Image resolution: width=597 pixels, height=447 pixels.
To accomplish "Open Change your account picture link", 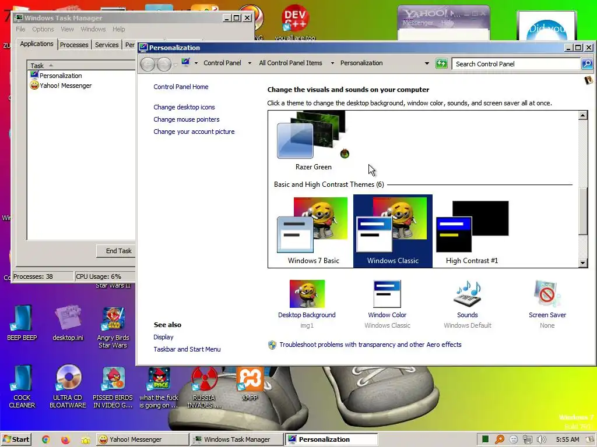I will point(194,132).
